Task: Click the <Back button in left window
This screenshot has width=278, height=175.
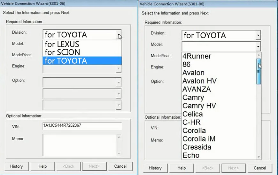Action: [68, 166]
